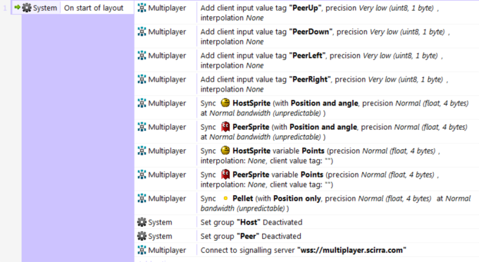Click the Pellet dot icon

point(225,198)
